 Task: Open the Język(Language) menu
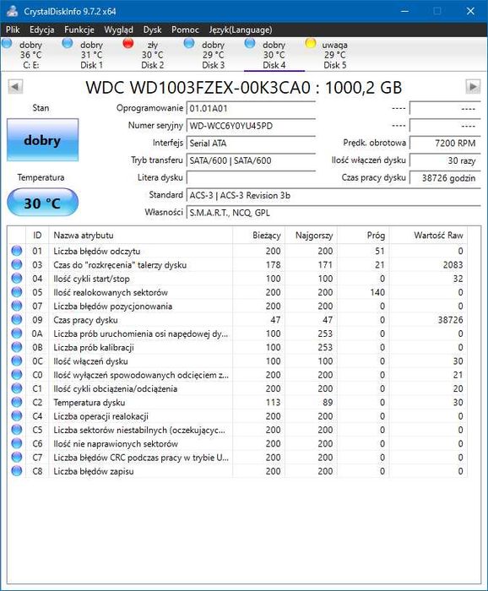tap(241, 30)
